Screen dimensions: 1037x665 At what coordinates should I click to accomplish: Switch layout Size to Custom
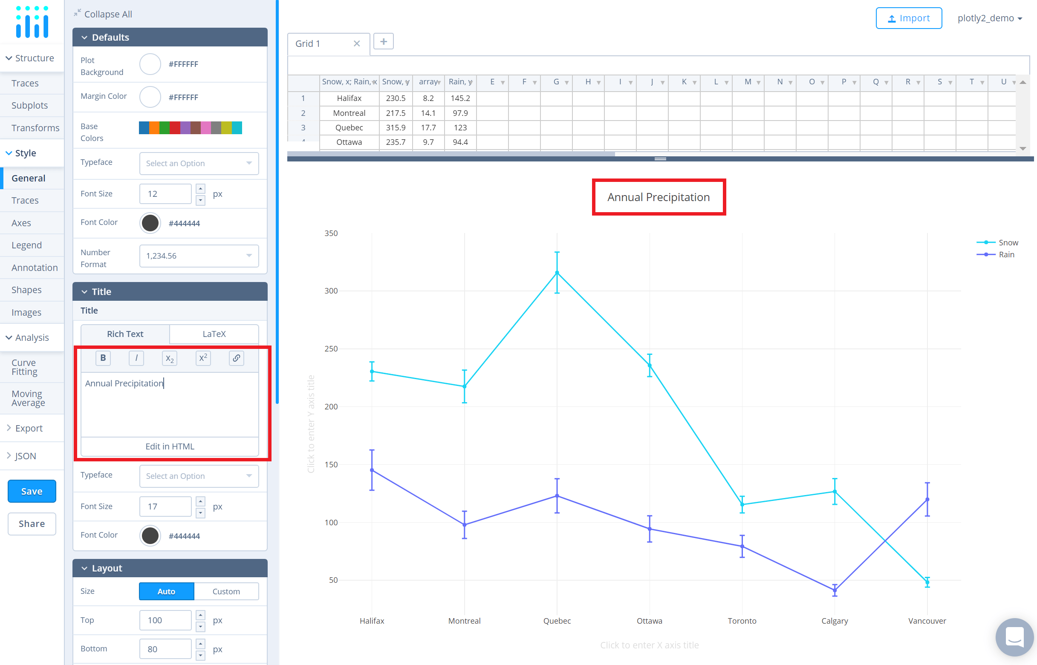(226, 591)
